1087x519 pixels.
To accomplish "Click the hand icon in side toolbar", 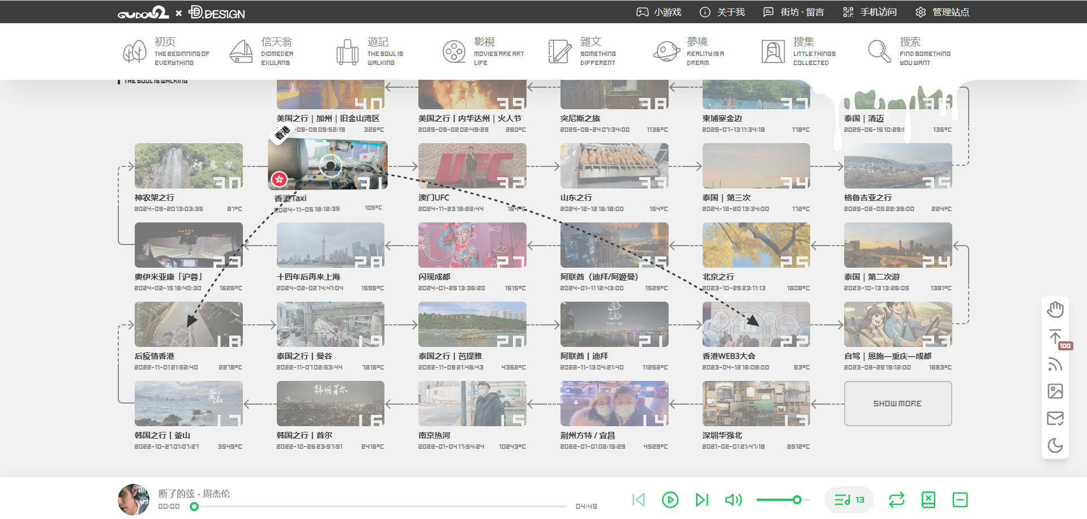I will click(1055, 310).
